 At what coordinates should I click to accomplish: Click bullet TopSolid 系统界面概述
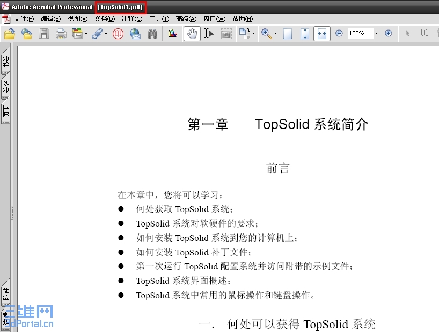coord(184,281)
